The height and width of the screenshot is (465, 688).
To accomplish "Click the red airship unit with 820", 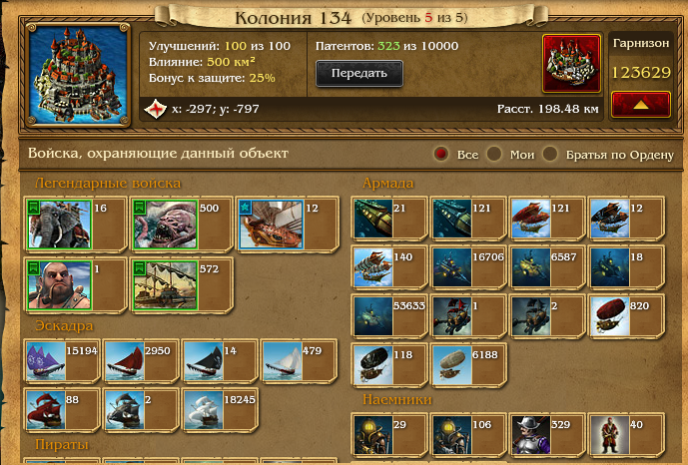I will coord(610,316).
